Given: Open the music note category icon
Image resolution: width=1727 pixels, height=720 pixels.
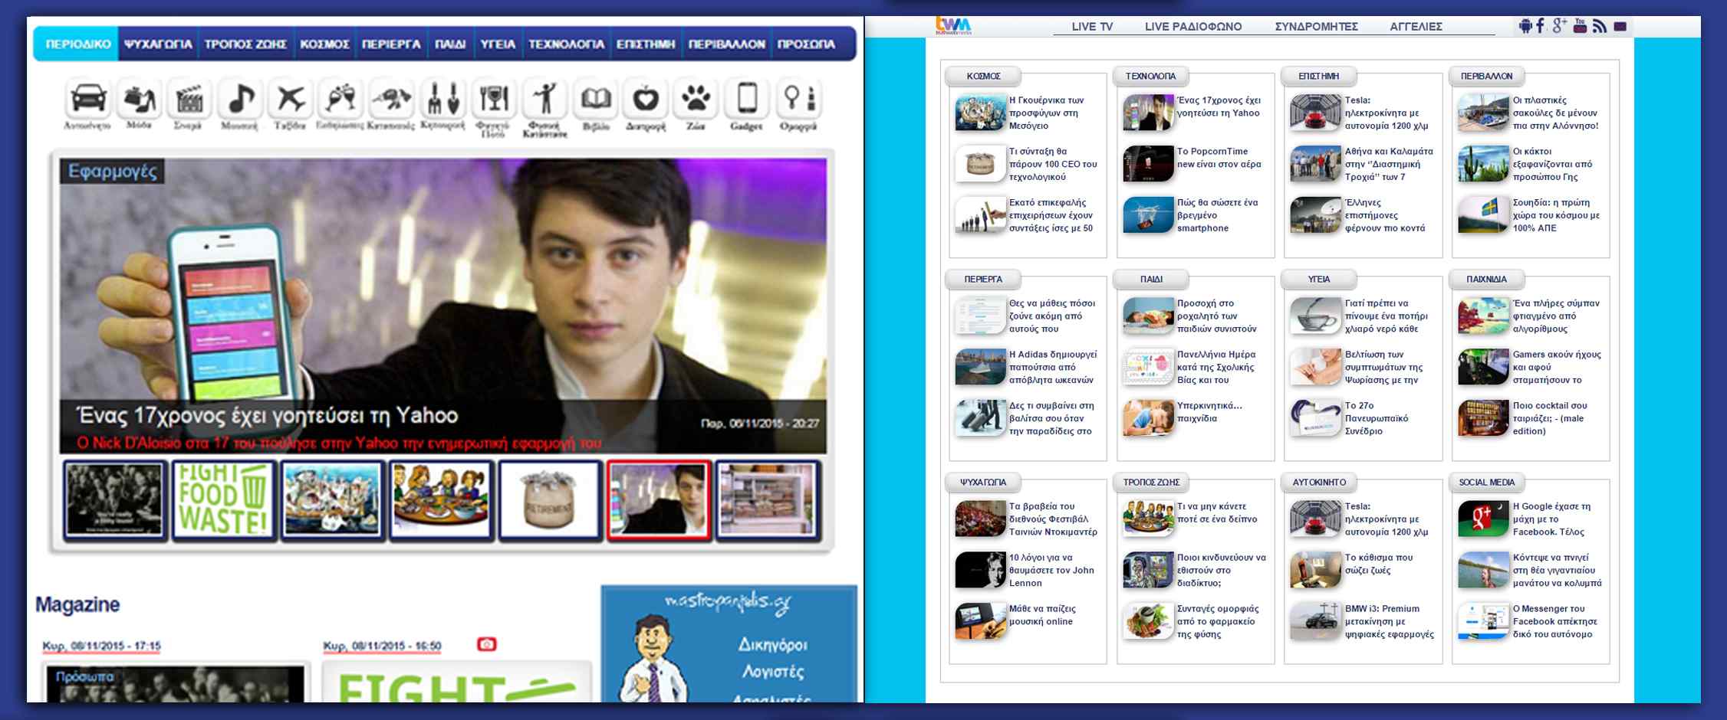Looking at the screenshot, I should tap(240, 99).
